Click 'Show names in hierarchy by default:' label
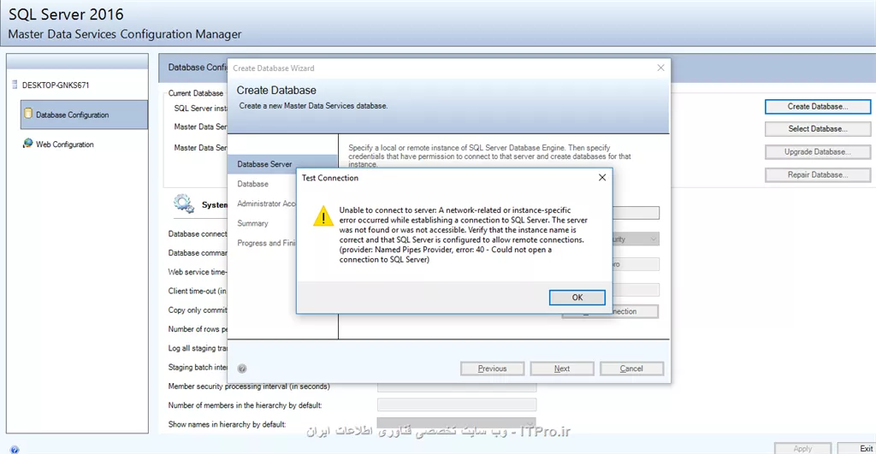The width and height of the screenshot is (876, 454). click(227, 424)
